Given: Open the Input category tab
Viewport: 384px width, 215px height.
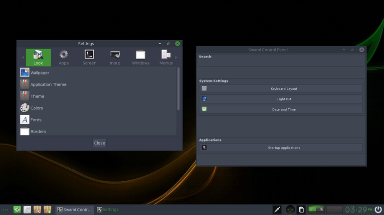Looking at the screenshot, I should tap(115, 57).
